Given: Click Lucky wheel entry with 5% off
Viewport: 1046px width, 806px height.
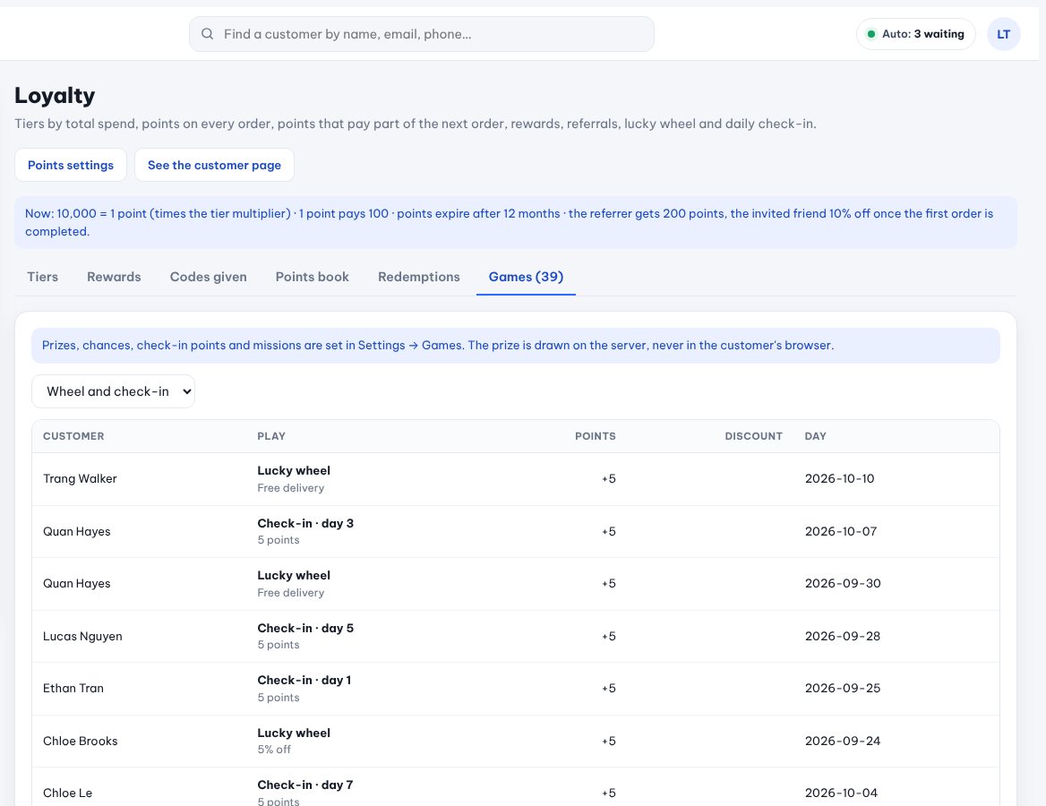Looking at the screenshot, I should coord(294,741).
